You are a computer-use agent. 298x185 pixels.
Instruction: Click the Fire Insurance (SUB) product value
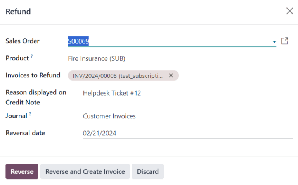97,58
